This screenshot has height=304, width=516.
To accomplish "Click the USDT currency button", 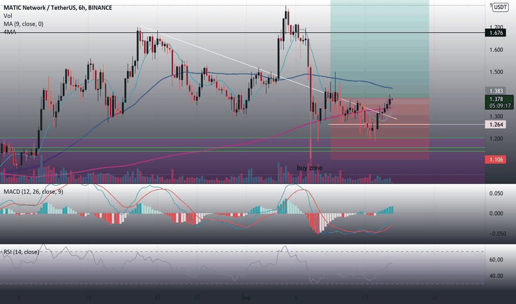I will coord(500,7).
